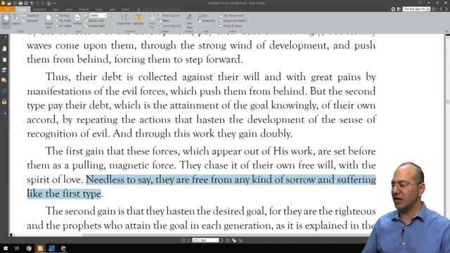Save document from quick access toolbar

tap(15, 3)
